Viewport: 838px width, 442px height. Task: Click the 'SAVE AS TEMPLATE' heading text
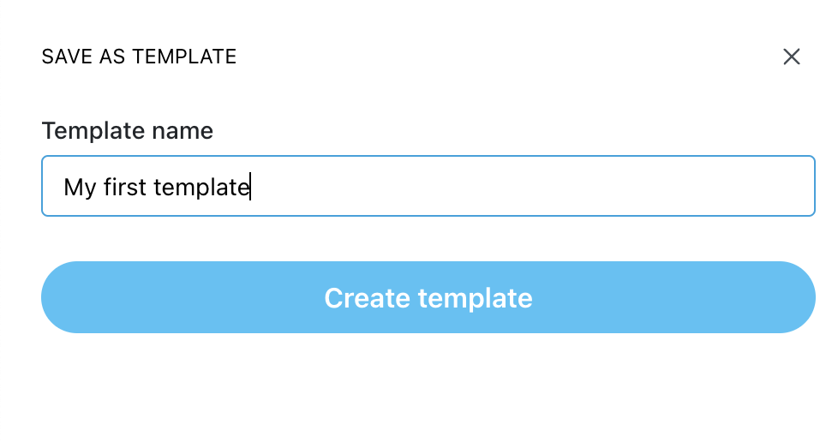click(139, 57)
